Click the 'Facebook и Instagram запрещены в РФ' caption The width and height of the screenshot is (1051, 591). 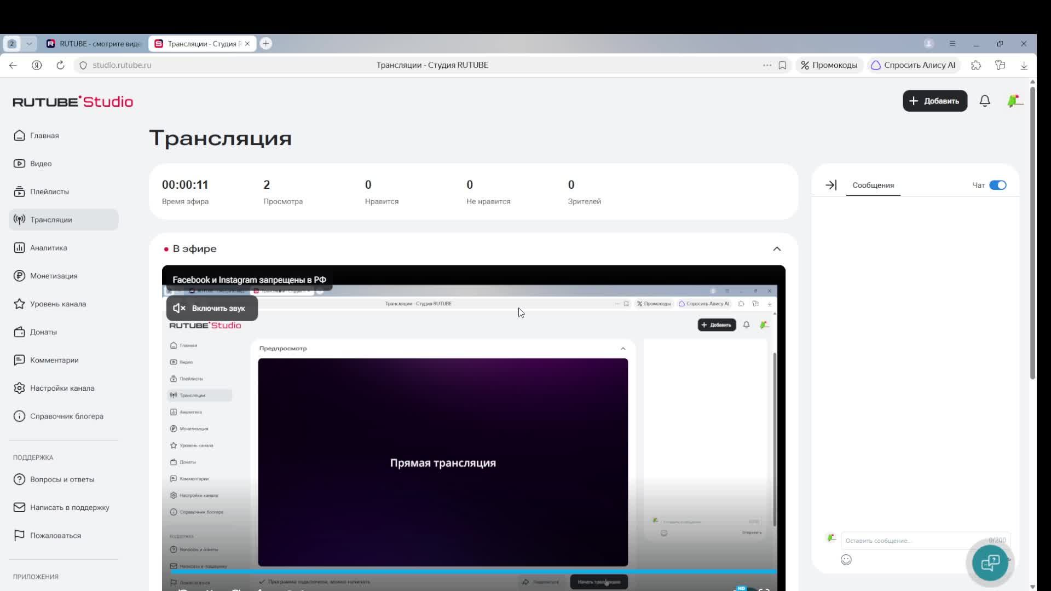click(249, 280)
